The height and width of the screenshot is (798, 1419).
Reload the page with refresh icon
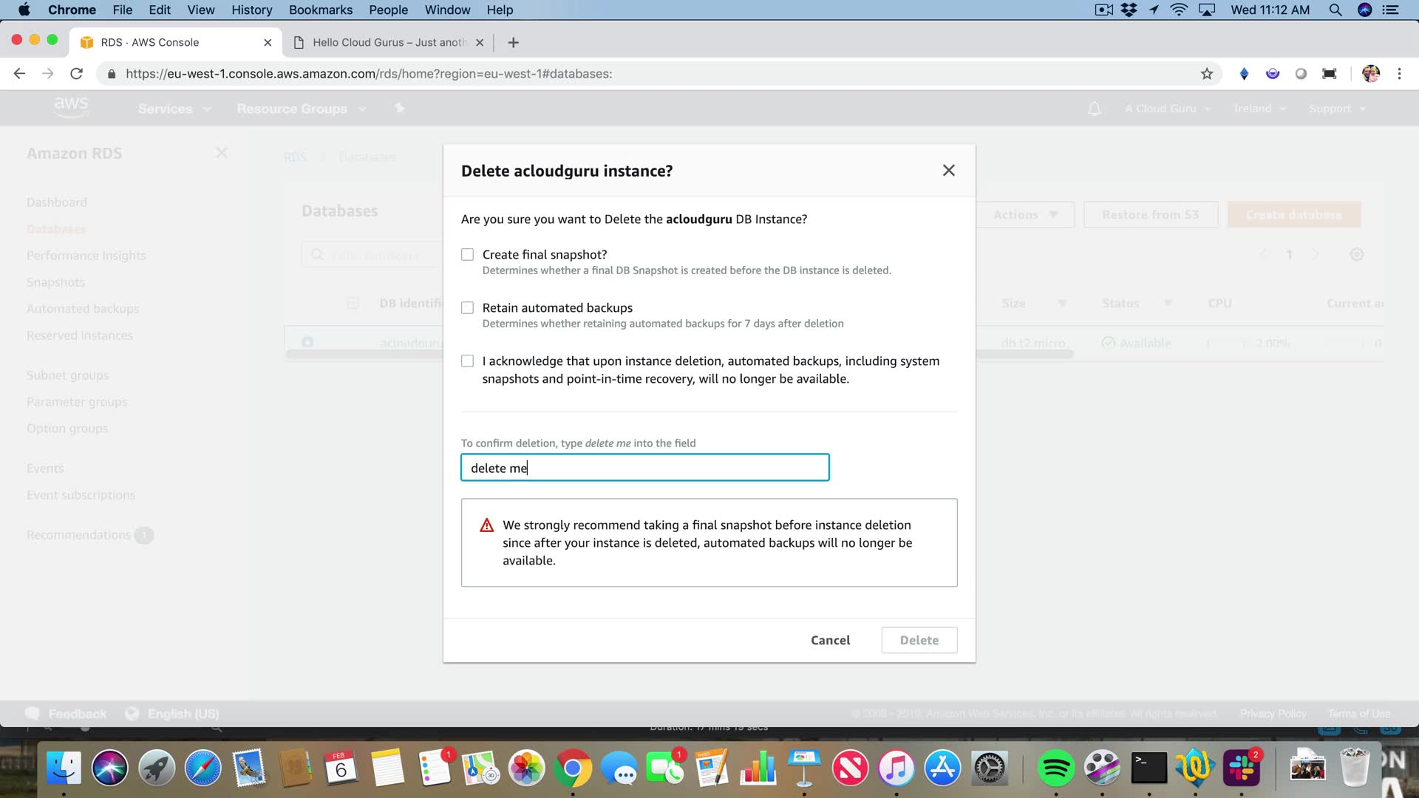pyautogui.click(x=76, y=74)
